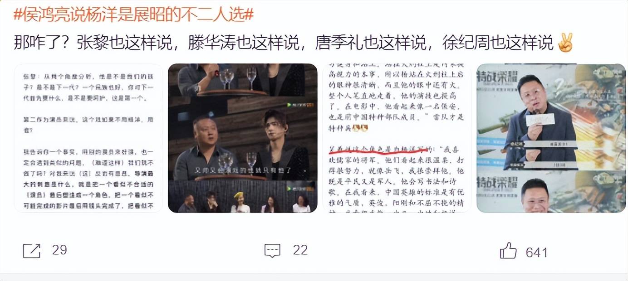Click the repost count 29
This screenshot has width=628, height=281.
59,250
